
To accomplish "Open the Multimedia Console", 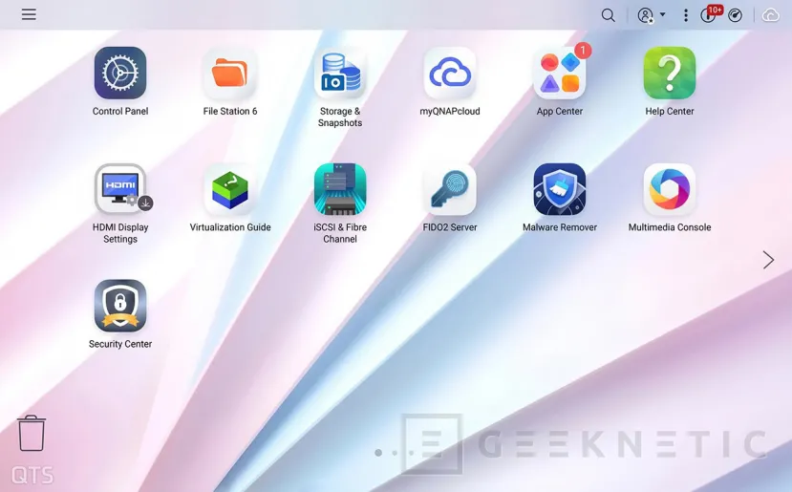I will 670,189.
